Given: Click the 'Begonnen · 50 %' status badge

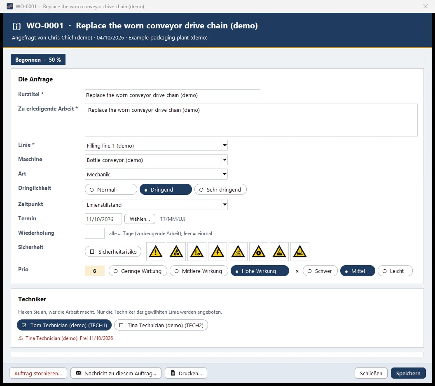Looking at the screenshot, I should pyautogui.click(x=38, y=60).
